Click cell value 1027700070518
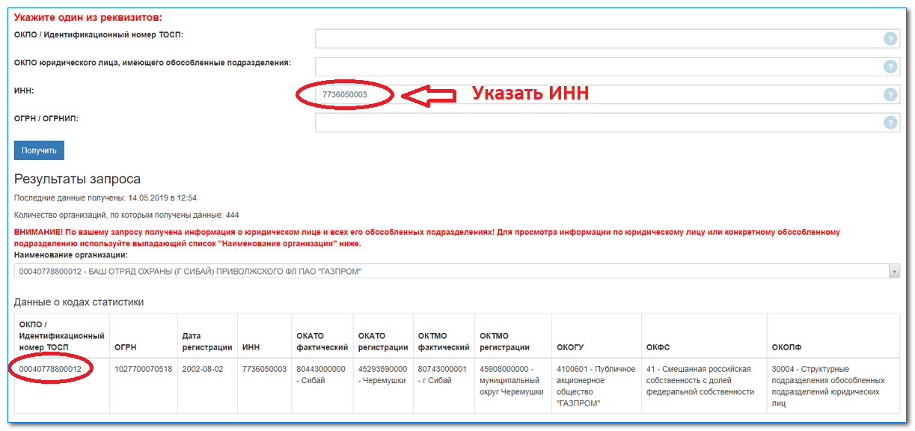915x431 pixels. click(x=143, y=369)
